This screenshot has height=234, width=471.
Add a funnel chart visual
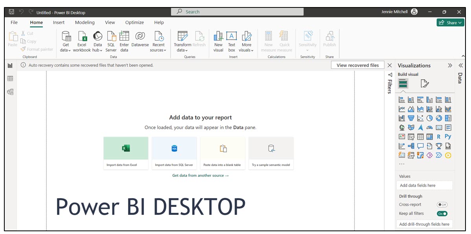point(411,118)
